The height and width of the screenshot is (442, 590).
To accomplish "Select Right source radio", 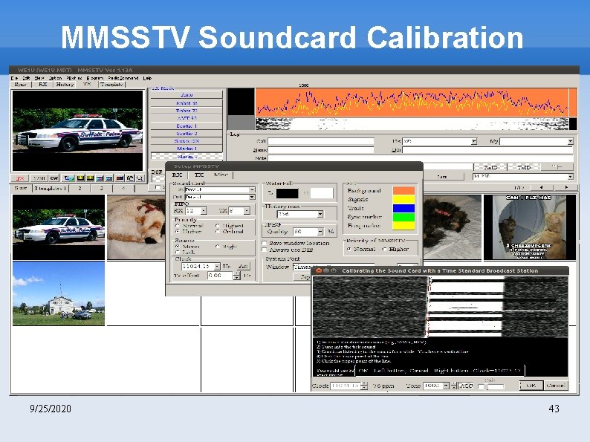I will (x=217, y=247).
